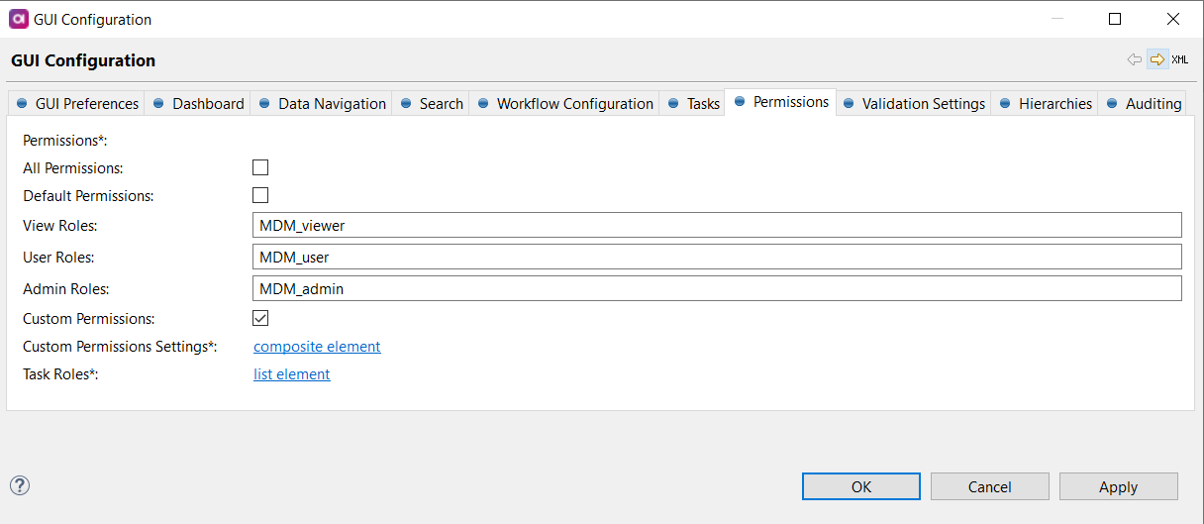This screenshot has height=524, width=1204.
Task: Follow the list element link
Action: [292, 374]
